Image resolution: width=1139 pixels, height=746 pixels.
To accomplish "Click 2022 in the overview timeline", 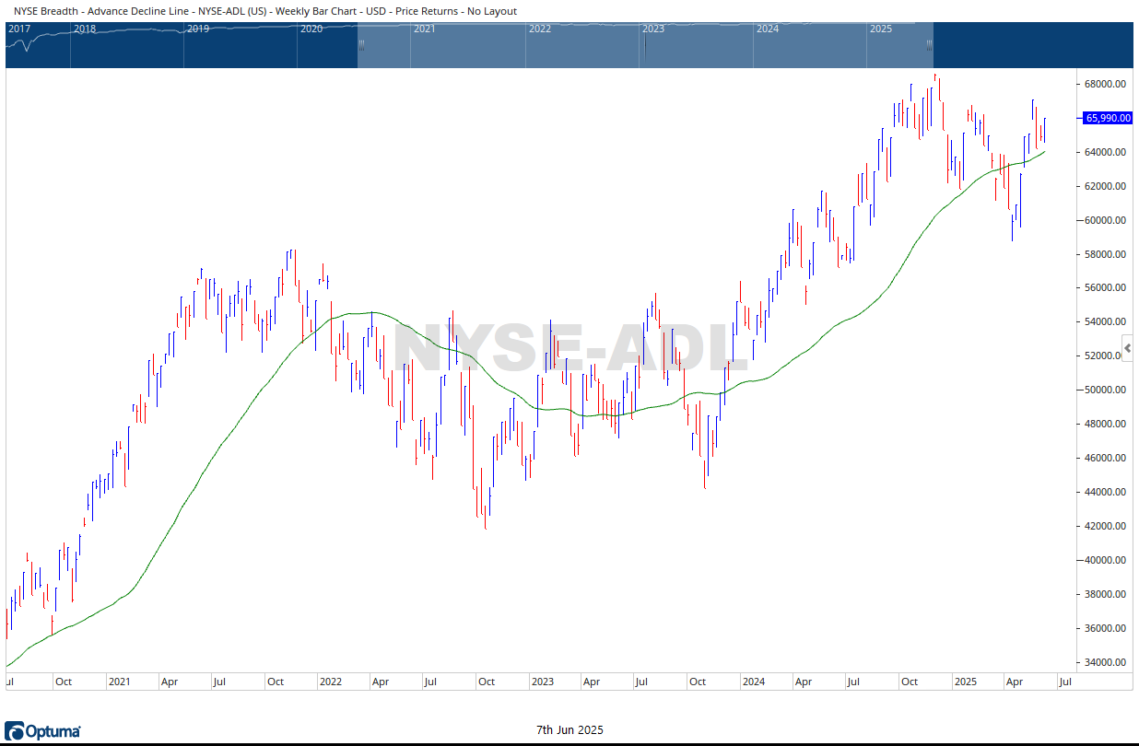I will click(x=539, y=29).
